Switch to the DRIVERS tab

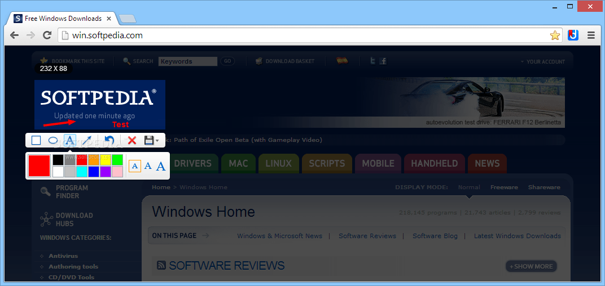tap(192, 164)
